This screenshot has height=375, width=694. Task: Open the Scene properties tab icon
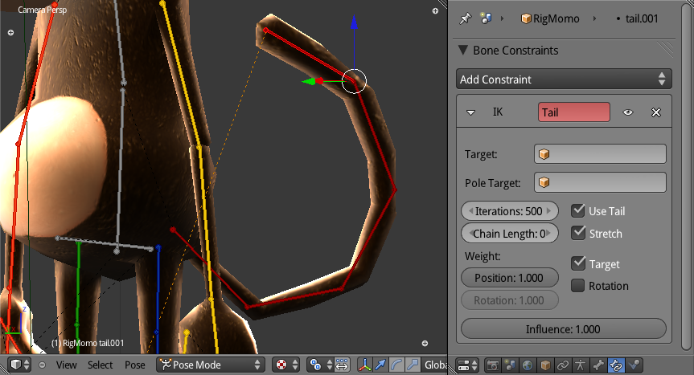tap(510, 365)
